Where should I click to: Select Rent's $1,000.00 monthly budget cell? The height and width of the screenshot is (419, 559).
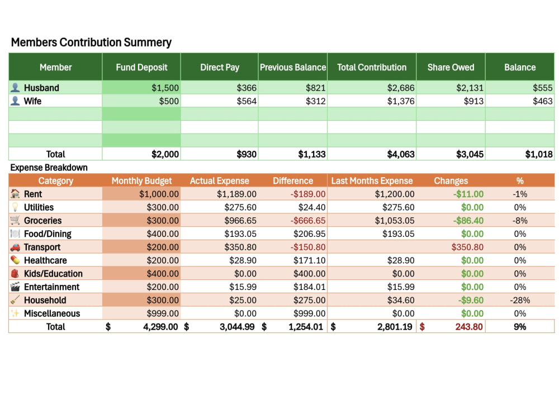click(x=141, y=194)
